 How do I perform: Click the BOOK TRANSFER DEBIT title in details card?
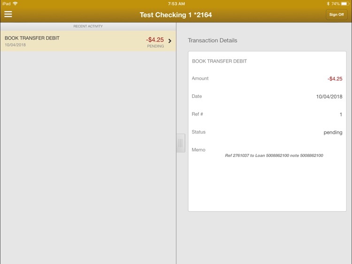219,61
